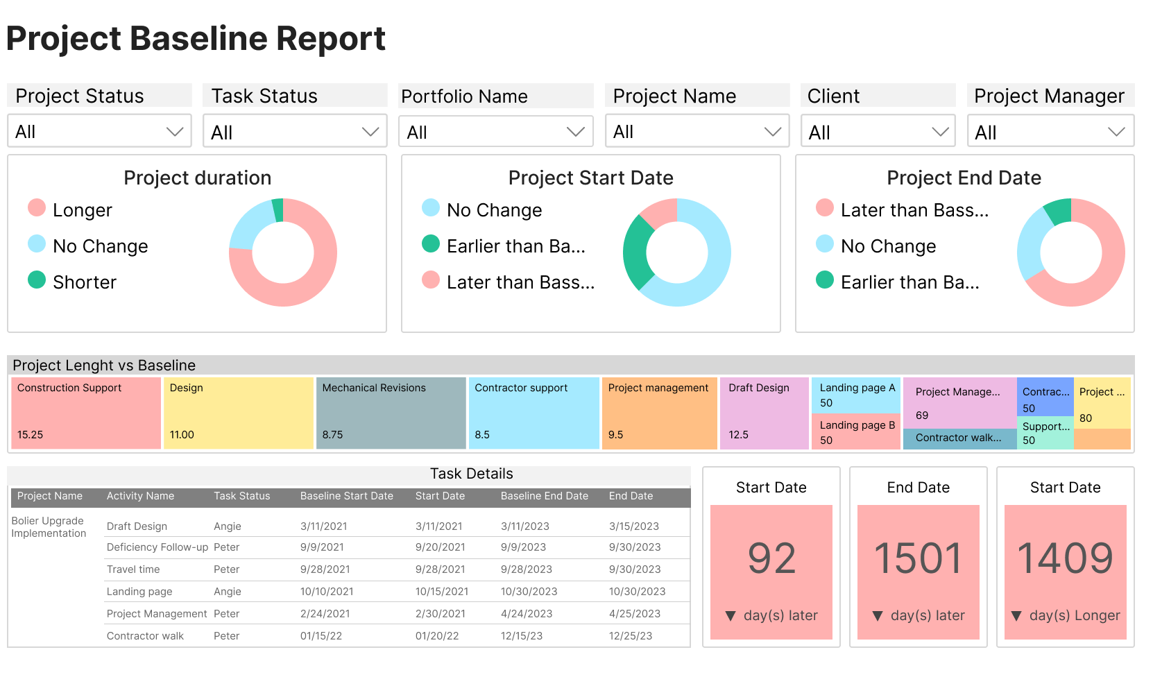The image size is (1153, 677).
Task: Click the pink Later than Baseline legend swatch
Action: (x=429, y=280)
